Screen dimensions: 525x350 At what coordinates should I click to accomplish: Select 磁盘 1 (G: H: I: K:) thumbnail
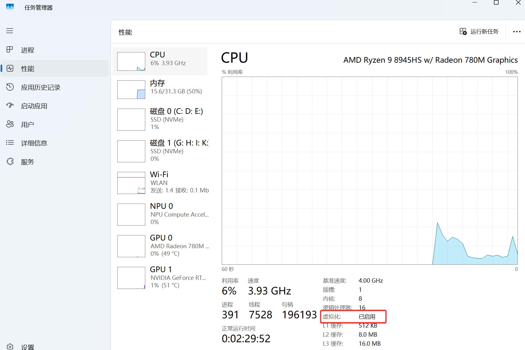[131, 151]
